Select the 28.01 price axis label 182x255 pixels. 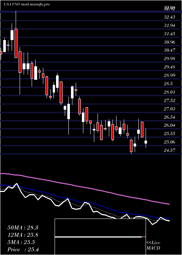[170, 92]
